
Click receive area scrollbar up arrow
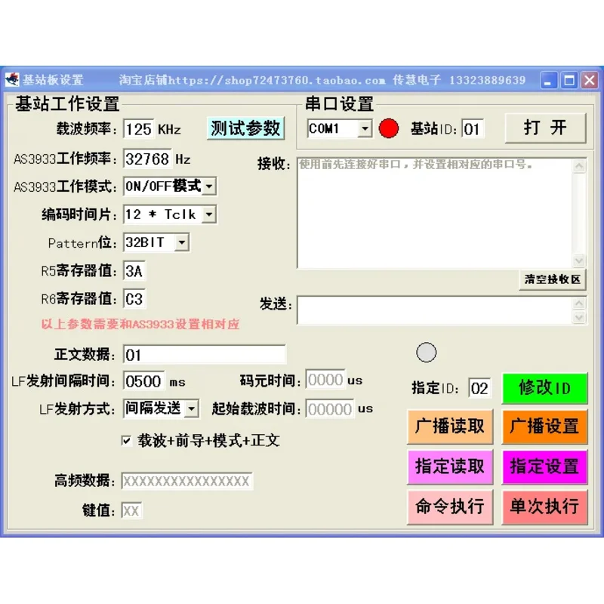[x=579, y=166]
